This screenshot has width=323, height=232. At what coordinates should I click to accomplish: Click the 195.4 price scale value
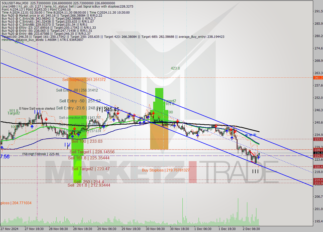point(318,221)
